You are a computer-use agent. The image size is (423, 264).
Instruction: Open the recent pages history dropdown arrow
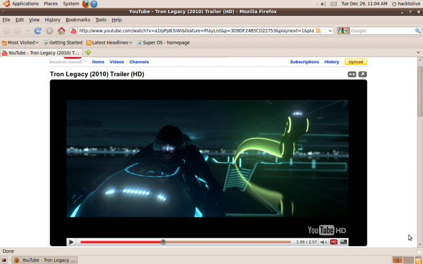pyautogui.click(x=27, y=31)
